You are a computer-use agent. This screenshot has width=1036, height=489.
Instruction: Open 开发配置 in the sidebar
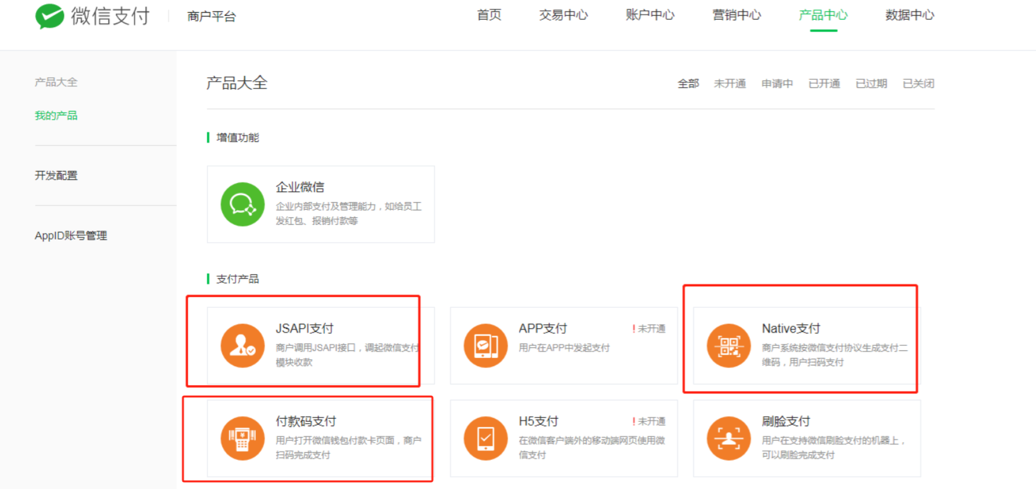pyautogui.click(x=56, y=175)
